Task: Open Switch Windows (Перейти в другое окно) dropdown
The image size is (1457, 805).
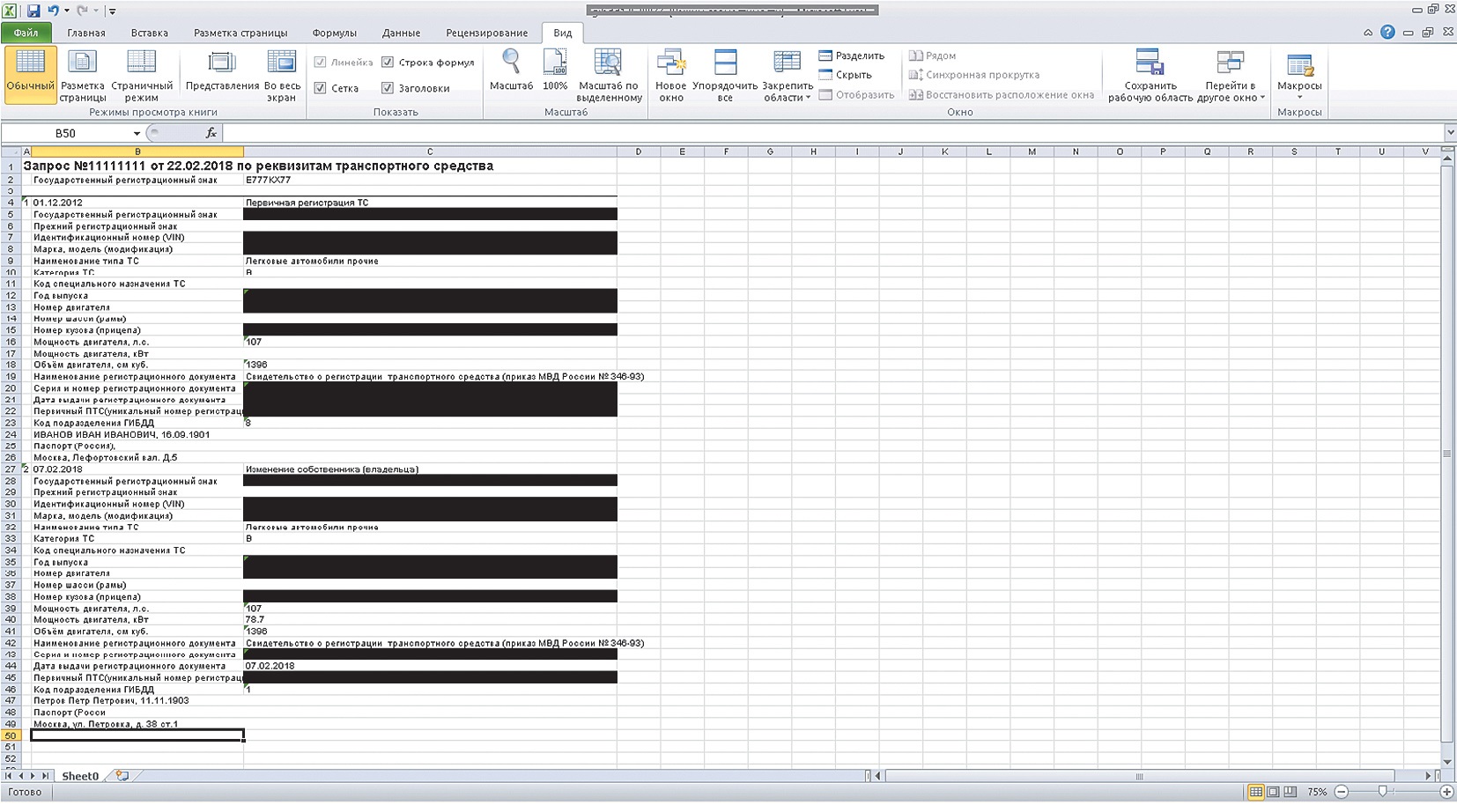Action: pyautogui.click(x=1231, y=75)
